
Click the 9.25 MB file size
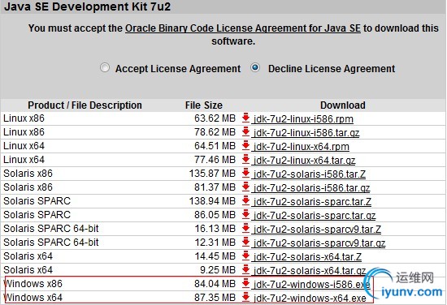[x=218, y=270]
